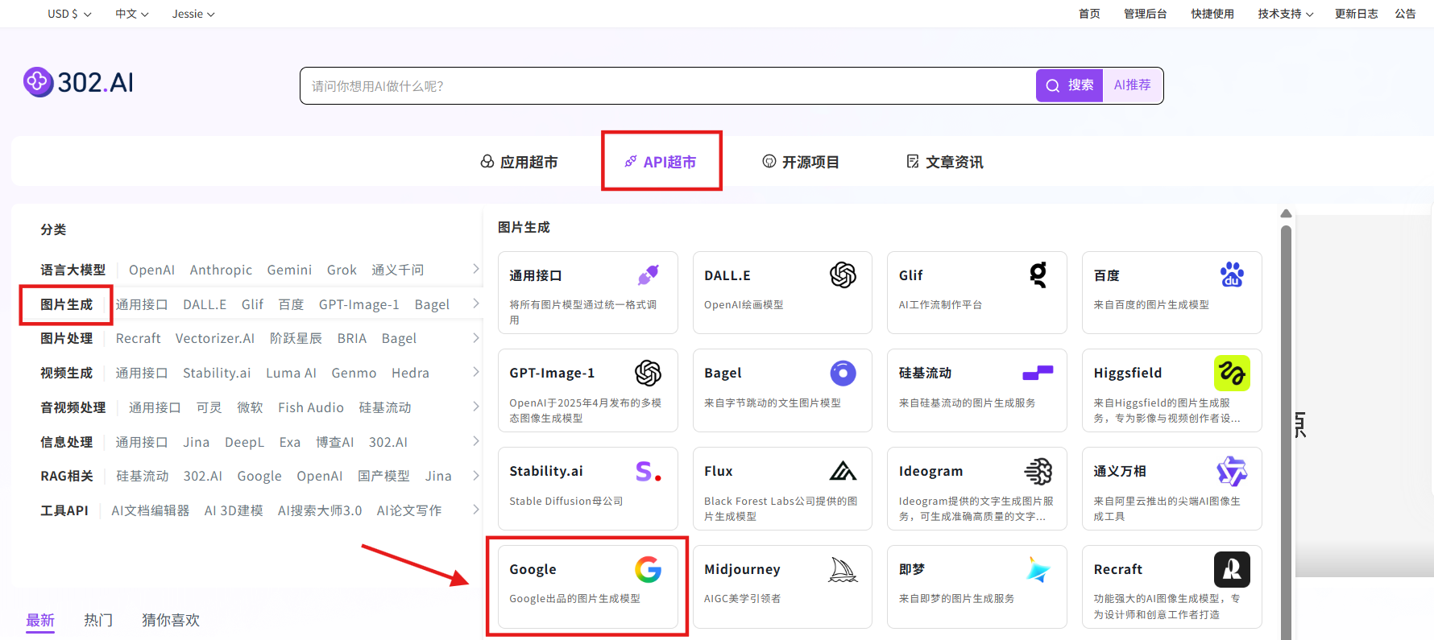Click the Bagel blue circle icon
Image resolution: width=1434 pixels, height=640 pixels.
tap(843, 373)
